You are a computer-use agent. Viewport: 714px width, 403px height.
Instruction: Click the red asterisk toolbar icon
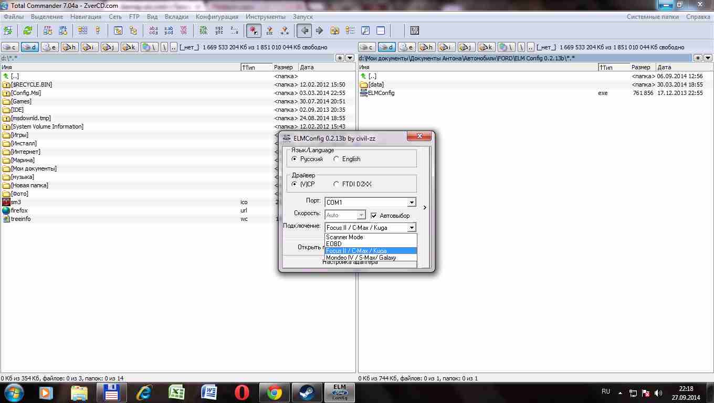(254, 30)
